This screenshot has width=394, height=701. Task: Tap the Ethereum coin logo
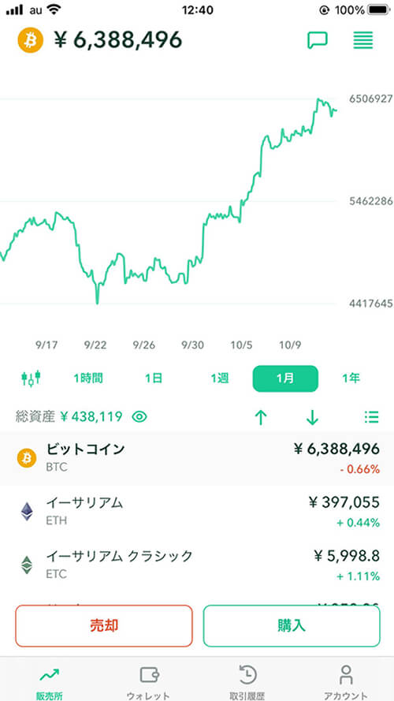28,512
